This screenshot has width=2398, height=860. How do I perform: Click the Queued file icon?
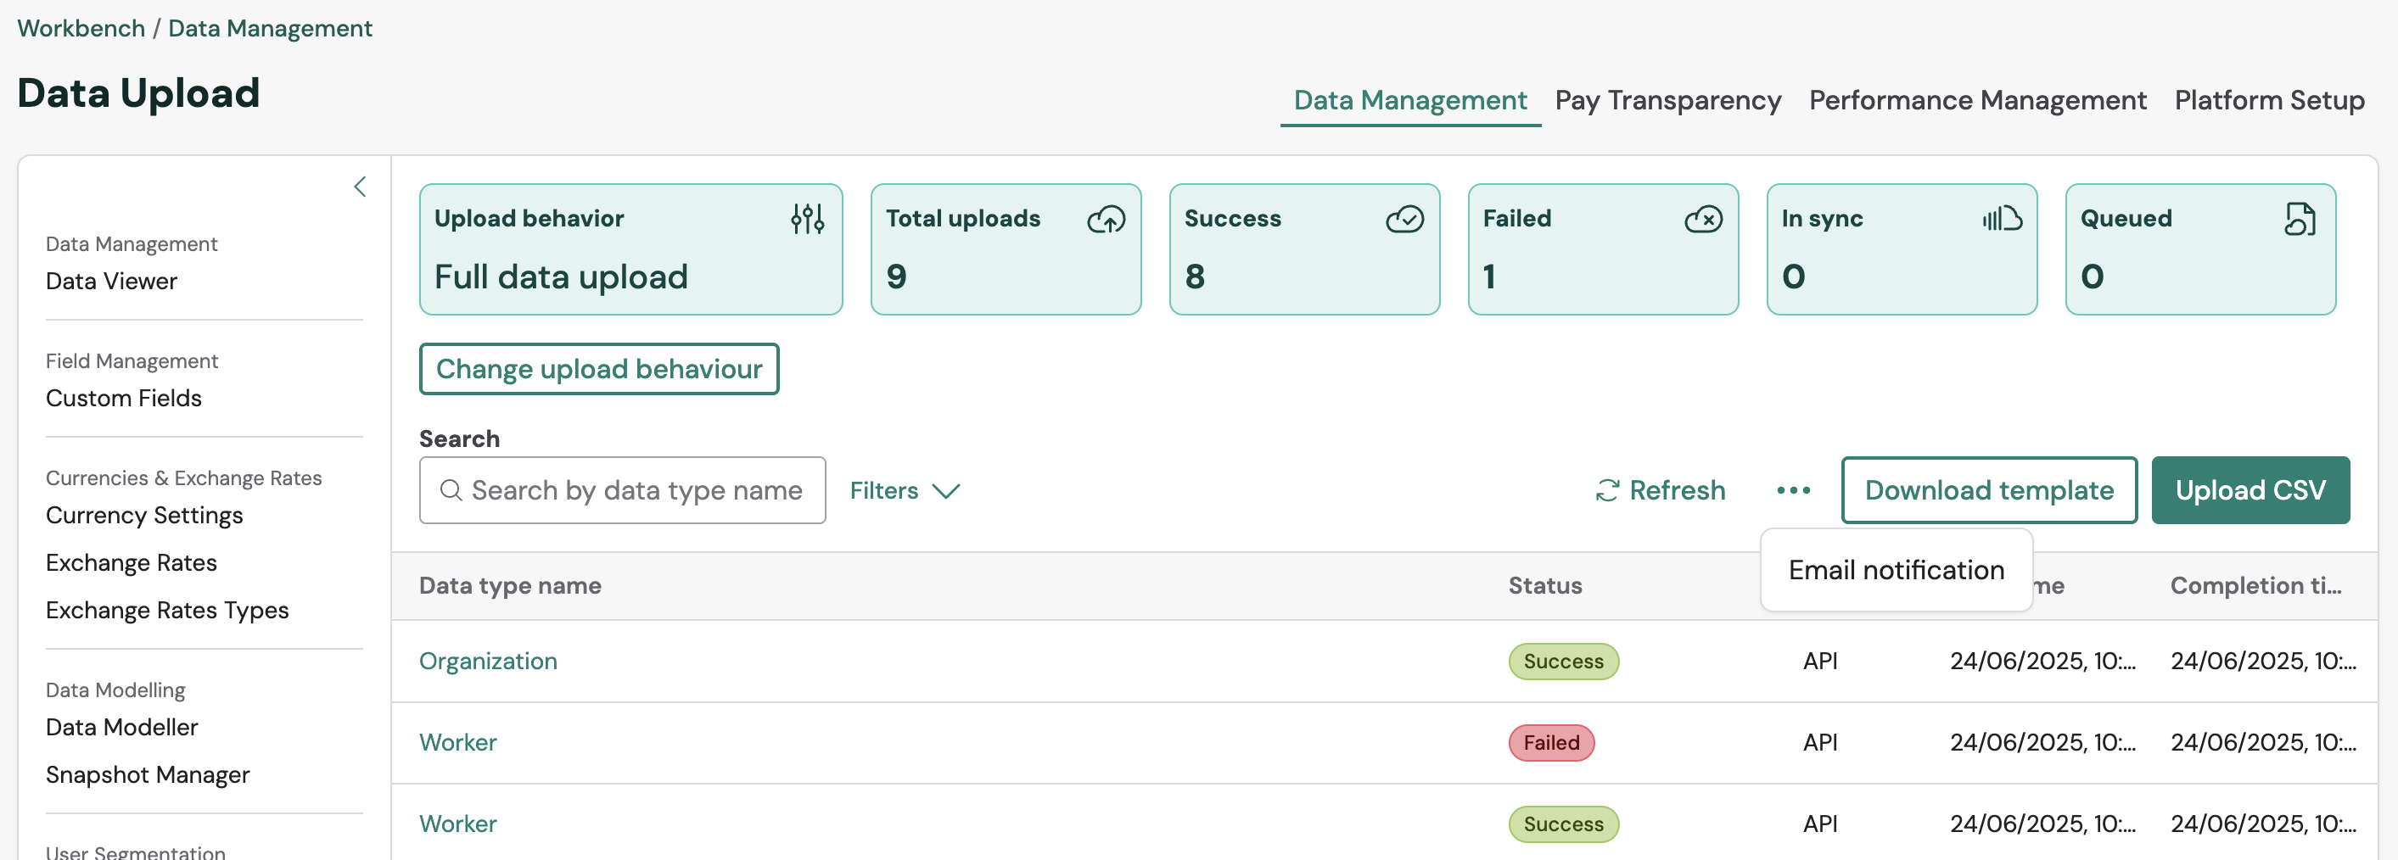(x=2300, y=220)
